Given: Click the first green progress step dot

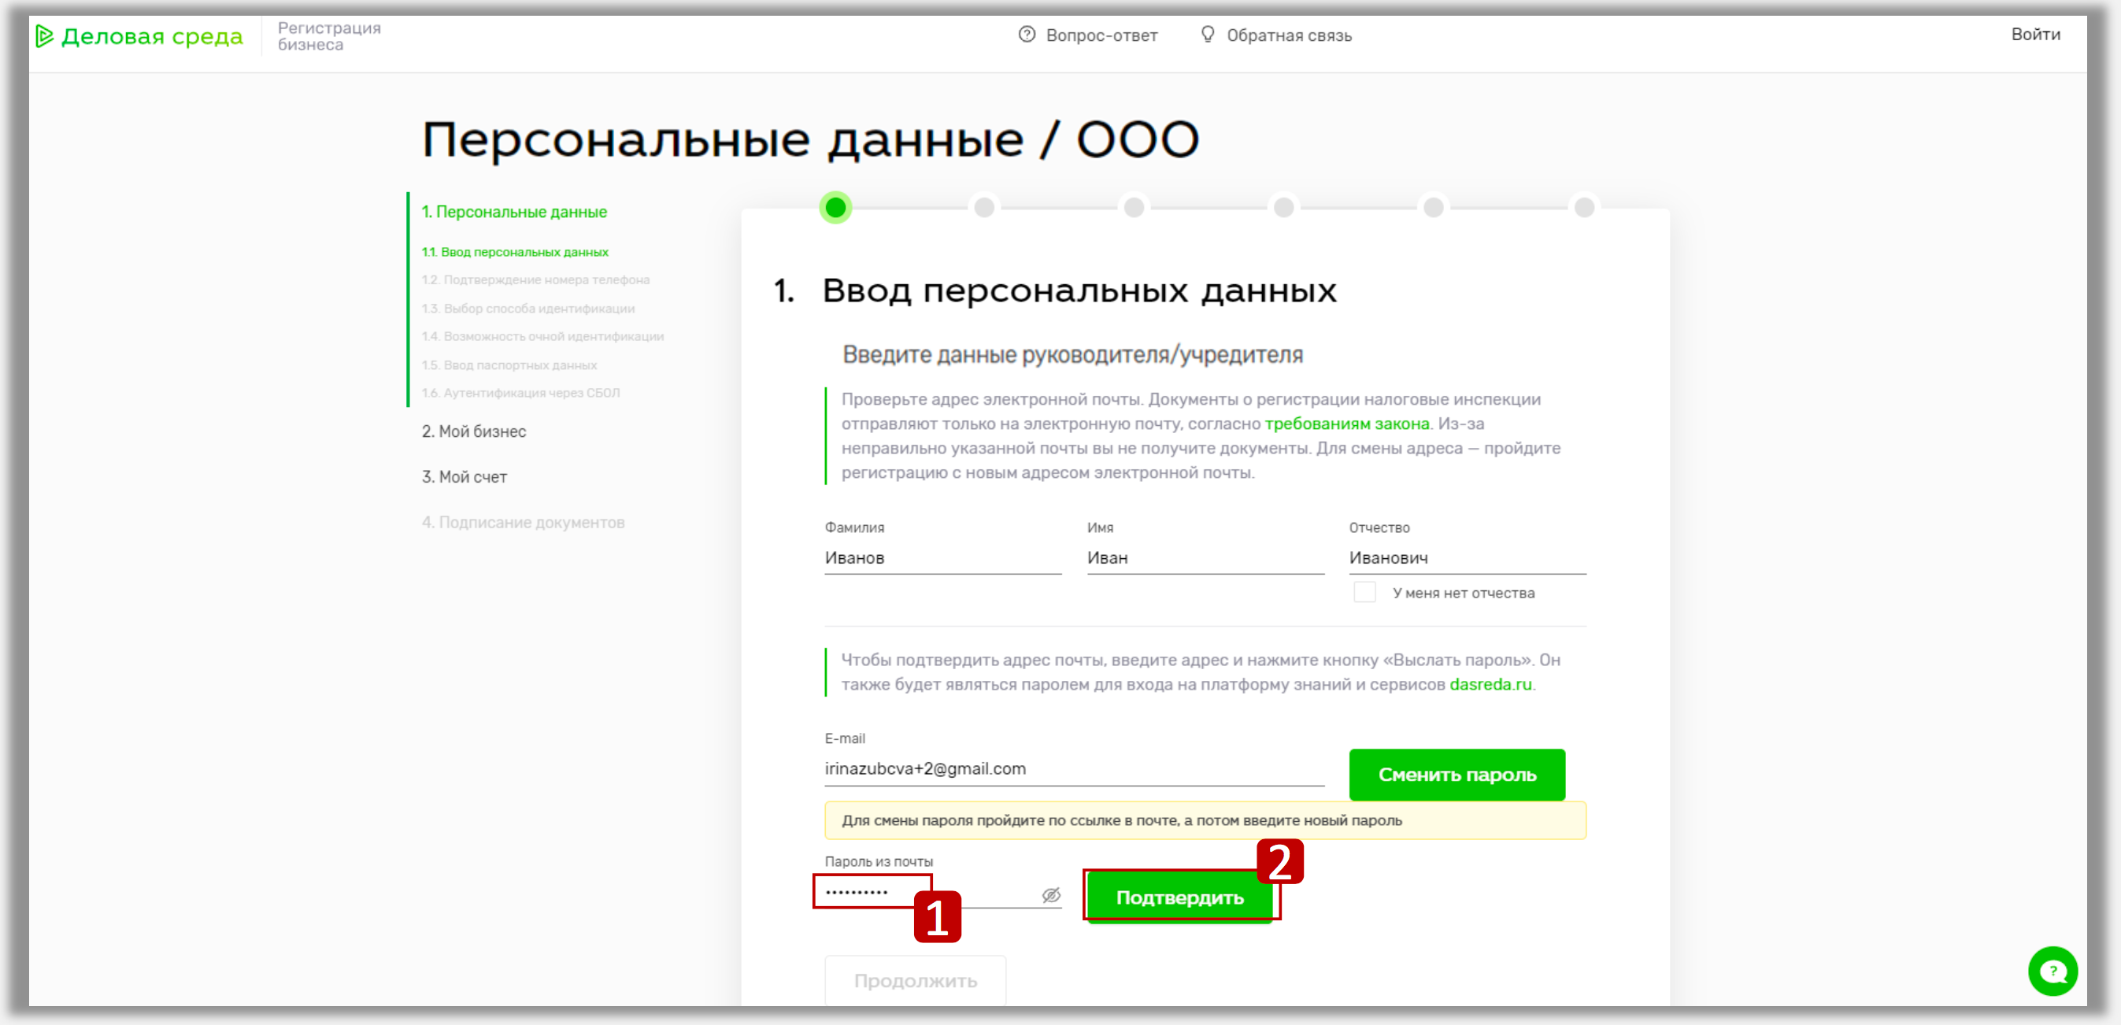Looking at the screenshot, I should [x=838, y=208].
